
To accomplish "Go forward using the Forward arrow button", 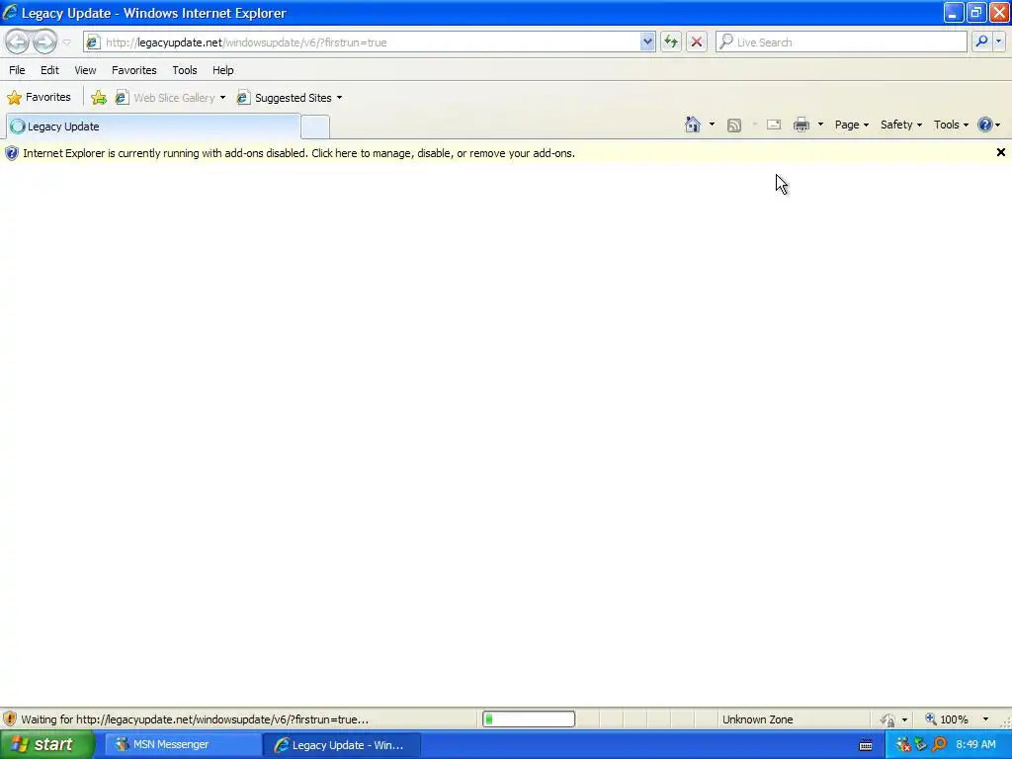I will point(44,42).
